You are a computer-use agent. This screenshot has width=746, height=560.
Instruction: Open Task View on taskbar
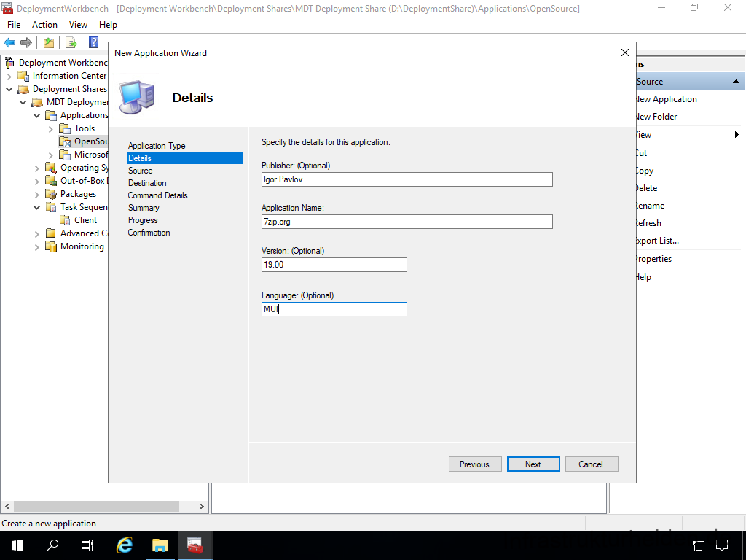(x=87, y=545)
